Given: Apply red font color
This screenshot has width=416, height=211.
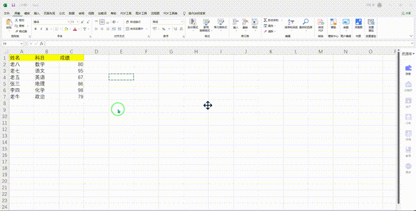Looking at the screenshot, I should pyautogui.click(x=75, y=29).
